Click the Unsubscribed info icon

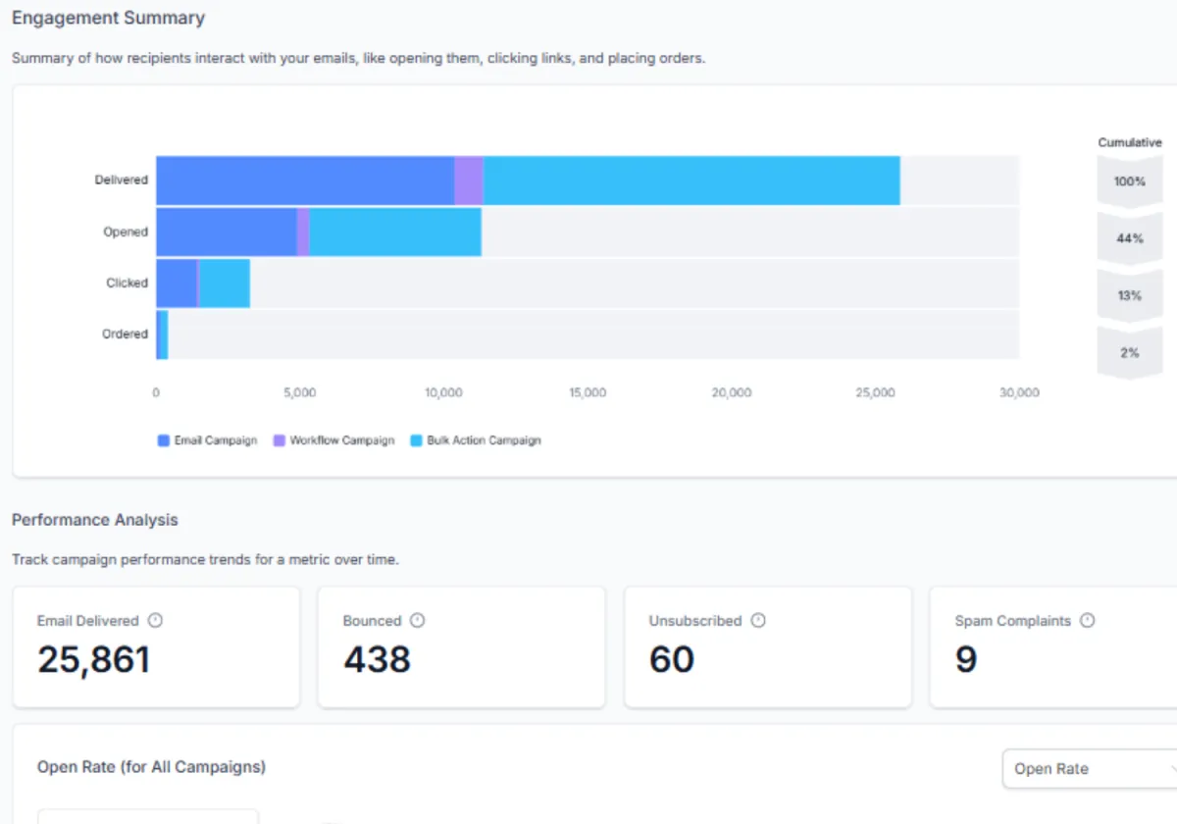[758, 621]
